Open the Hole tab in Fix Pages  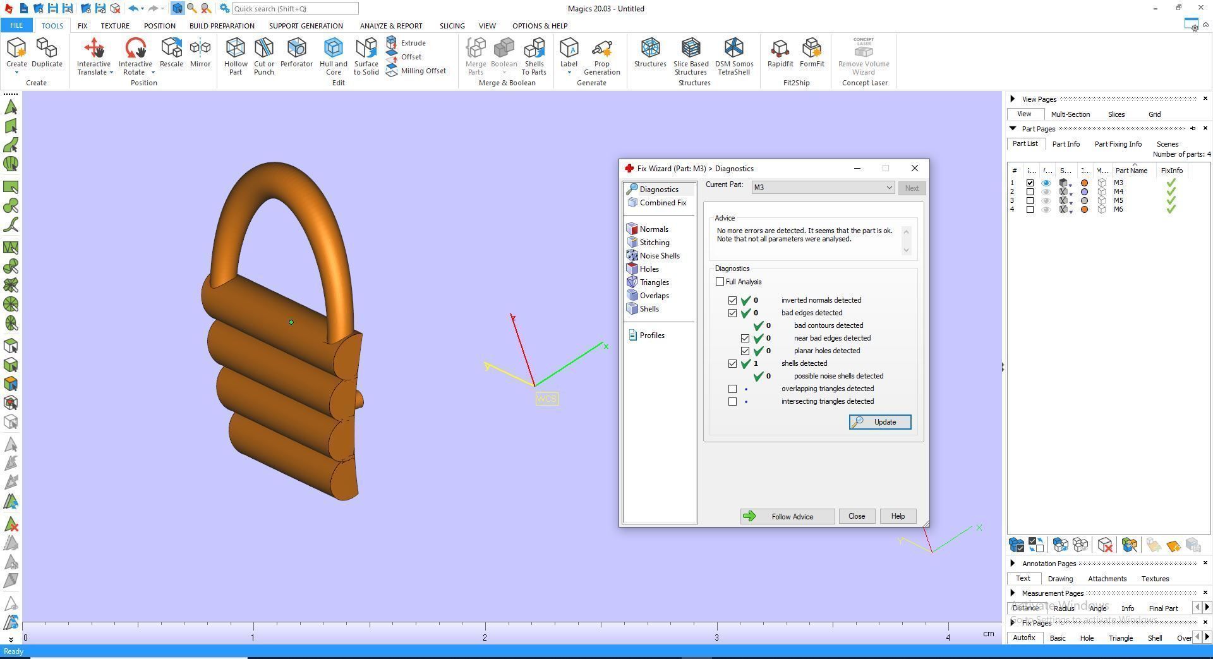click(1087, 638)
